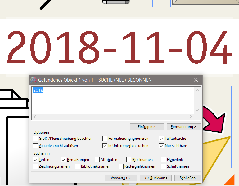
Task: Click the search field's scroll left arrow
Action: tap(34, 117)
